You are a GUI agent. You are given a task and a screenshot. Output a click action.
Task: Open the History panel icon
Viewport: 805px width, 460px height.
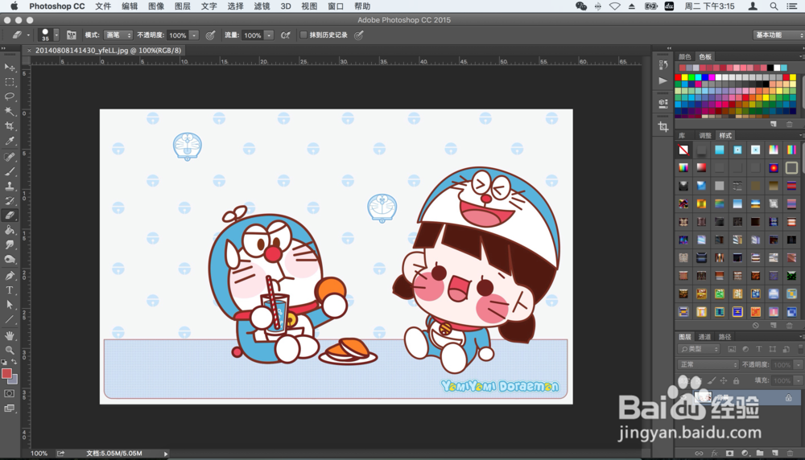pos(663,64)
